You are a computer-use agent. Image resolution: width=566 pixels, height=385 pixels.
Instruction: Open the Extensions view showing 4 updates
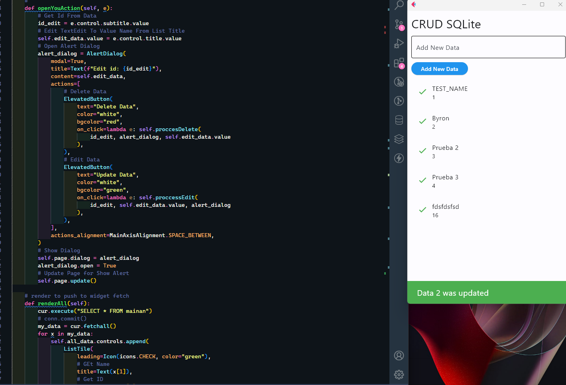click(x=399, y=63)
